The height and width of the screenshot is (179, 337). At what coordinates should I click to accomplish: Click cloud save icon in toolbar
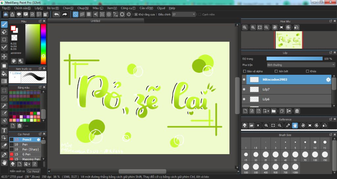[6, 14]
